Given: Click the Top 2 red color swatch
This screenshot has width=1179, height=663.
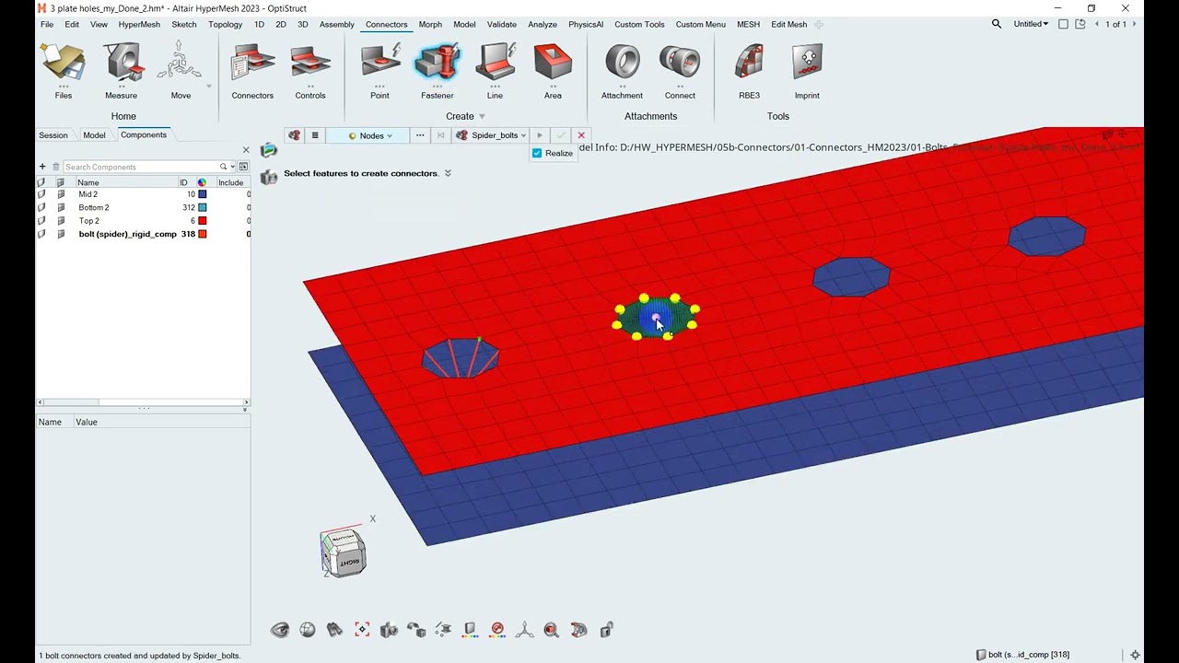Looking at the screenshot, I should point(203,221).
